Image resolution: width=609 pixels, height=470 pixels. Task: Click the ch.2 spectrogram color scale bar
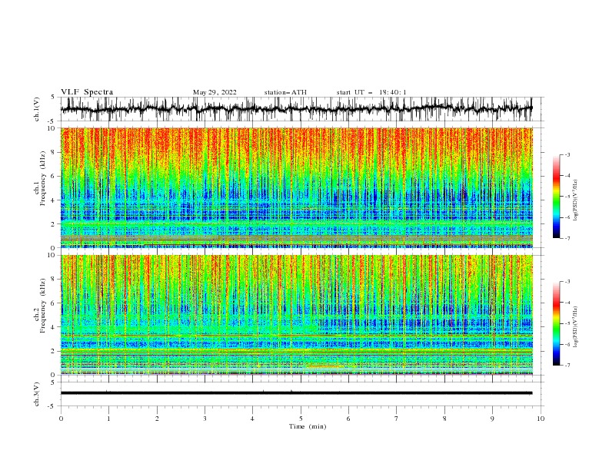pos(557,323)
